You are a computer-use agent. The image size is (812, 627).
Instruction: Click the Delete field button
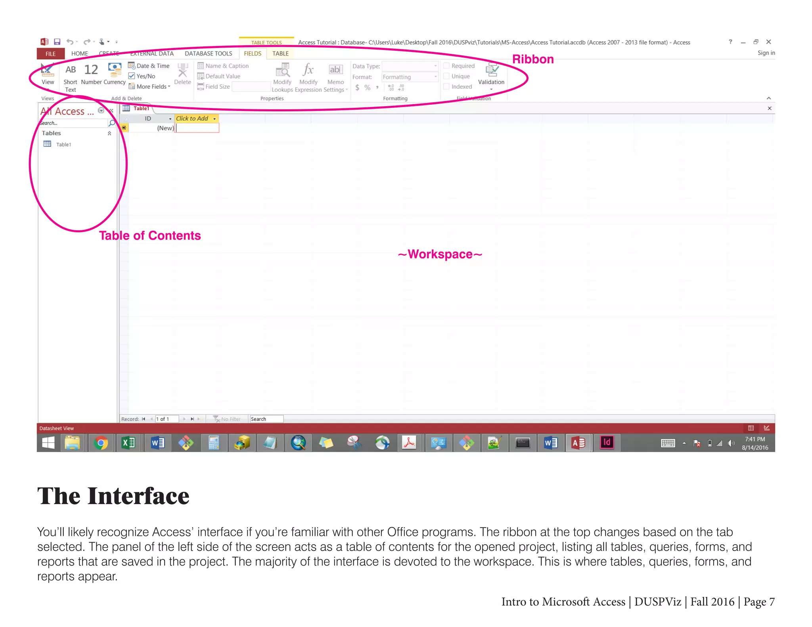[x=182, y=74]
